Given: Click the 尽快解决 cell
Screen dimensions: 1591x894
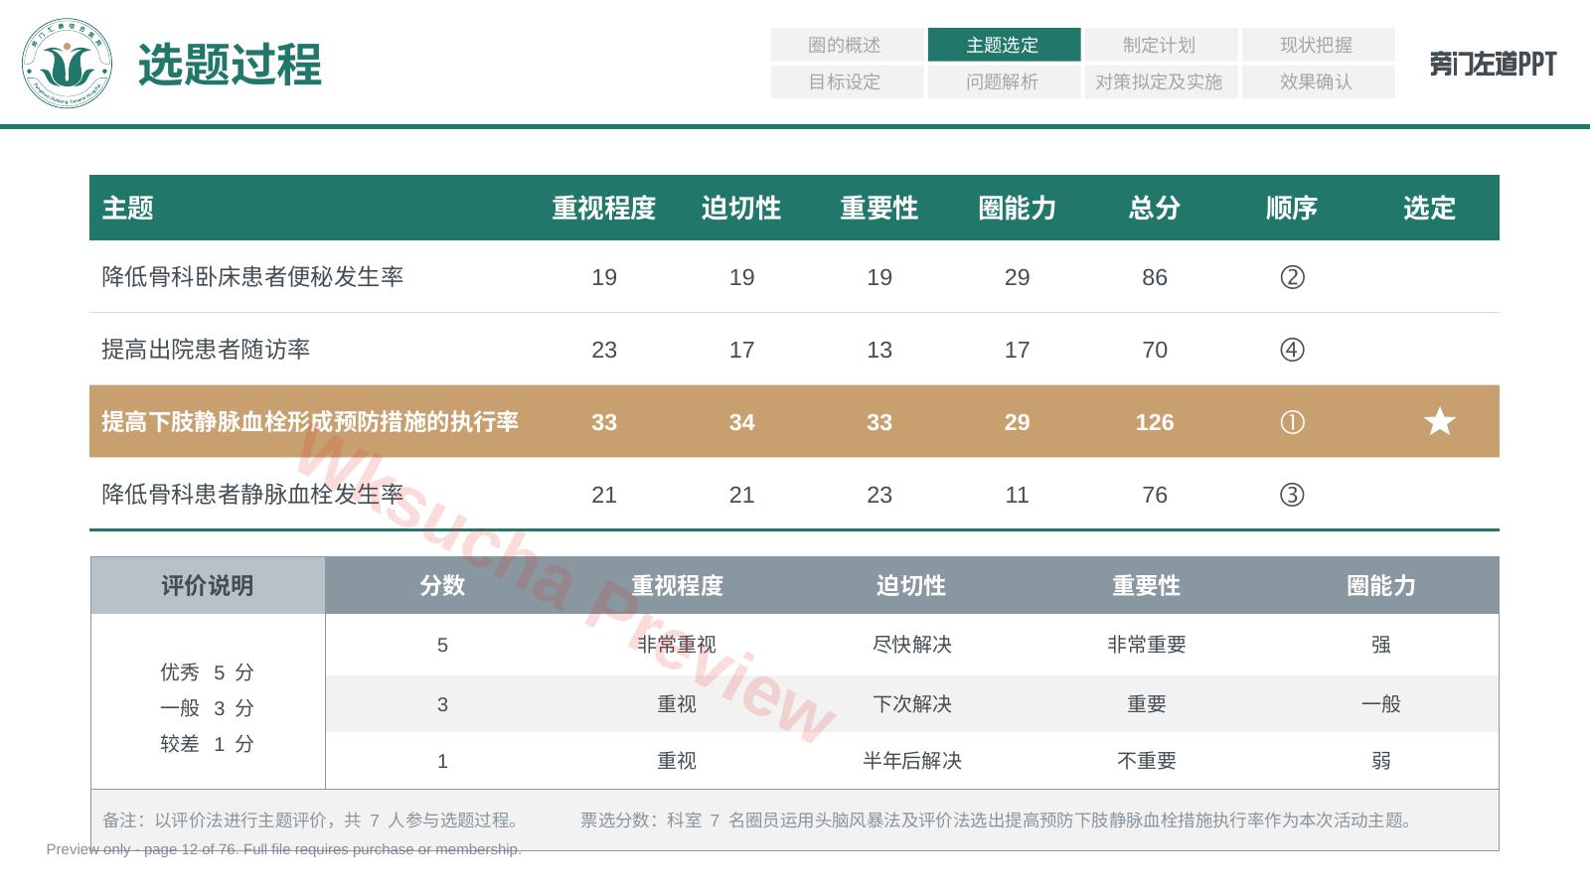Looking at the screenshot, I should [x=911, y=645].
